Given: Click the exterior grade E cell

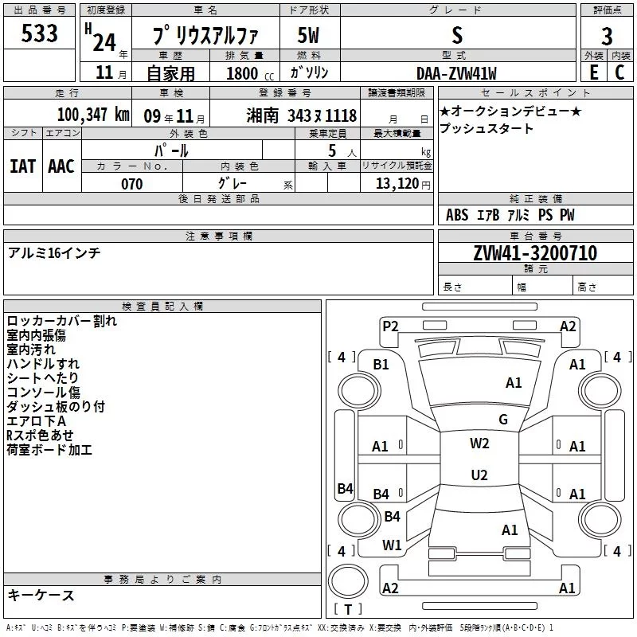Looking at the screenshot, I should click(594, 72).
